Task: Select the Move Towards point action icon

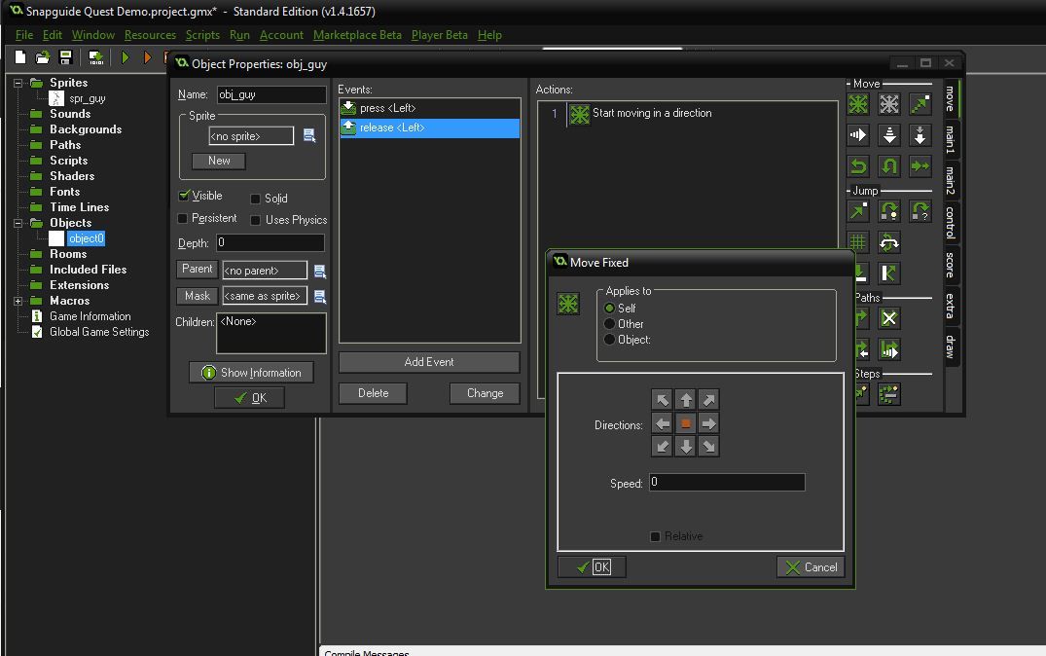Action: (x=920, y=104)
